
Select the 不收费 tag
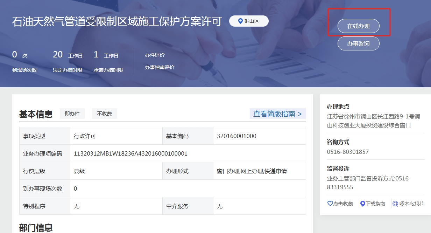pos(104,114)
